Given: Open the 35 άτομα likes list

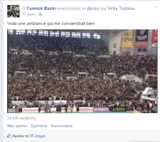Looking at the screenshot, I should (38, 136).
